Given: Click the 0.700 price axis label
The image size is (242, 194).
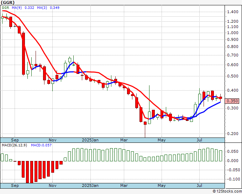Looking at the screenshot, I should (x=233, y=55).
